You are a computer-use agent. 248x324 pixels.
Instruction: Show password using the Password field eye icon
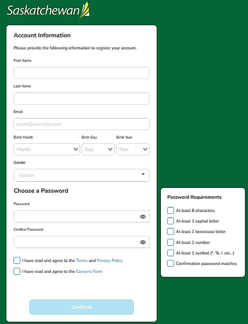(x=143, y=217)
